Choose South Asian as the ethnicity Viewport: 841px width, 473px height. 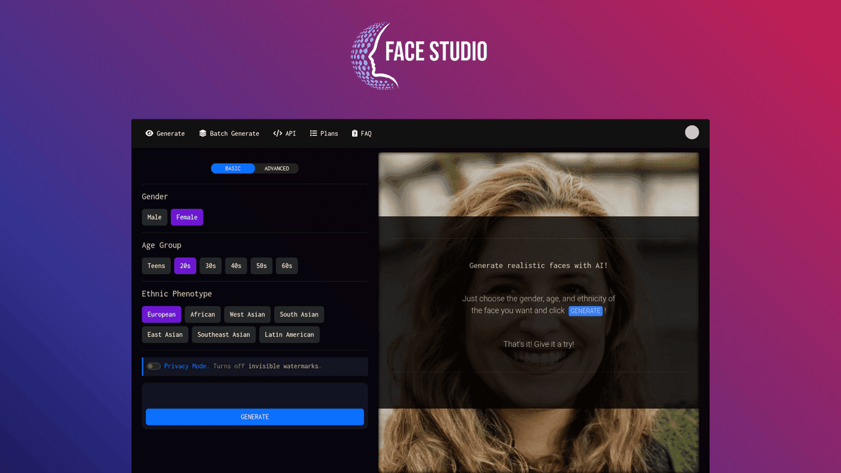(x=299, y=314)
